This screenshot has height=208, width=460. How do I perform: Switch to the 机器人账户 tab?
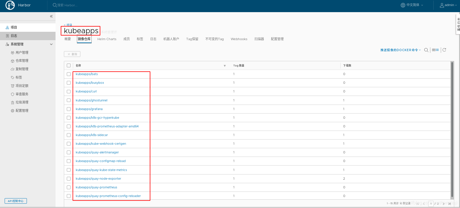point(171,39)
